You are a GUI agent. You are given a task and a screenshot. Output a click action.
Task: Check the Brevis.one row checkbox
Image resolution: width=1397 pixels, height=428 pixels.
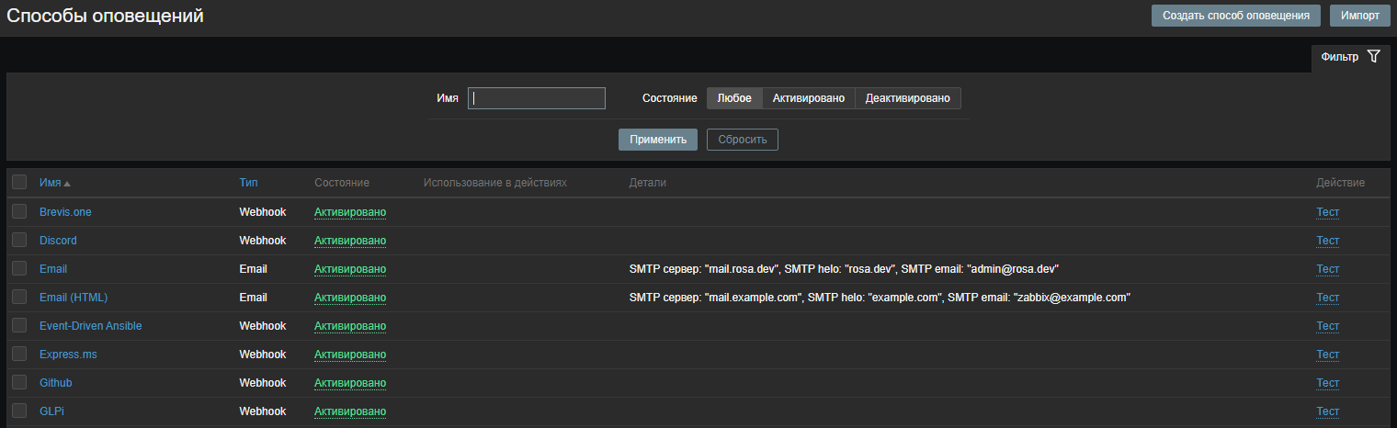tap(19, 212)
